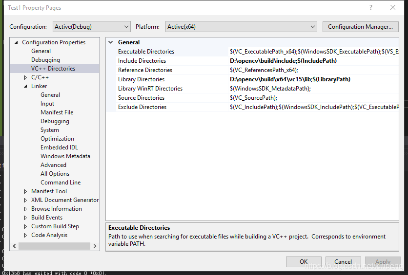Collapse the Linker tree node

26,86
